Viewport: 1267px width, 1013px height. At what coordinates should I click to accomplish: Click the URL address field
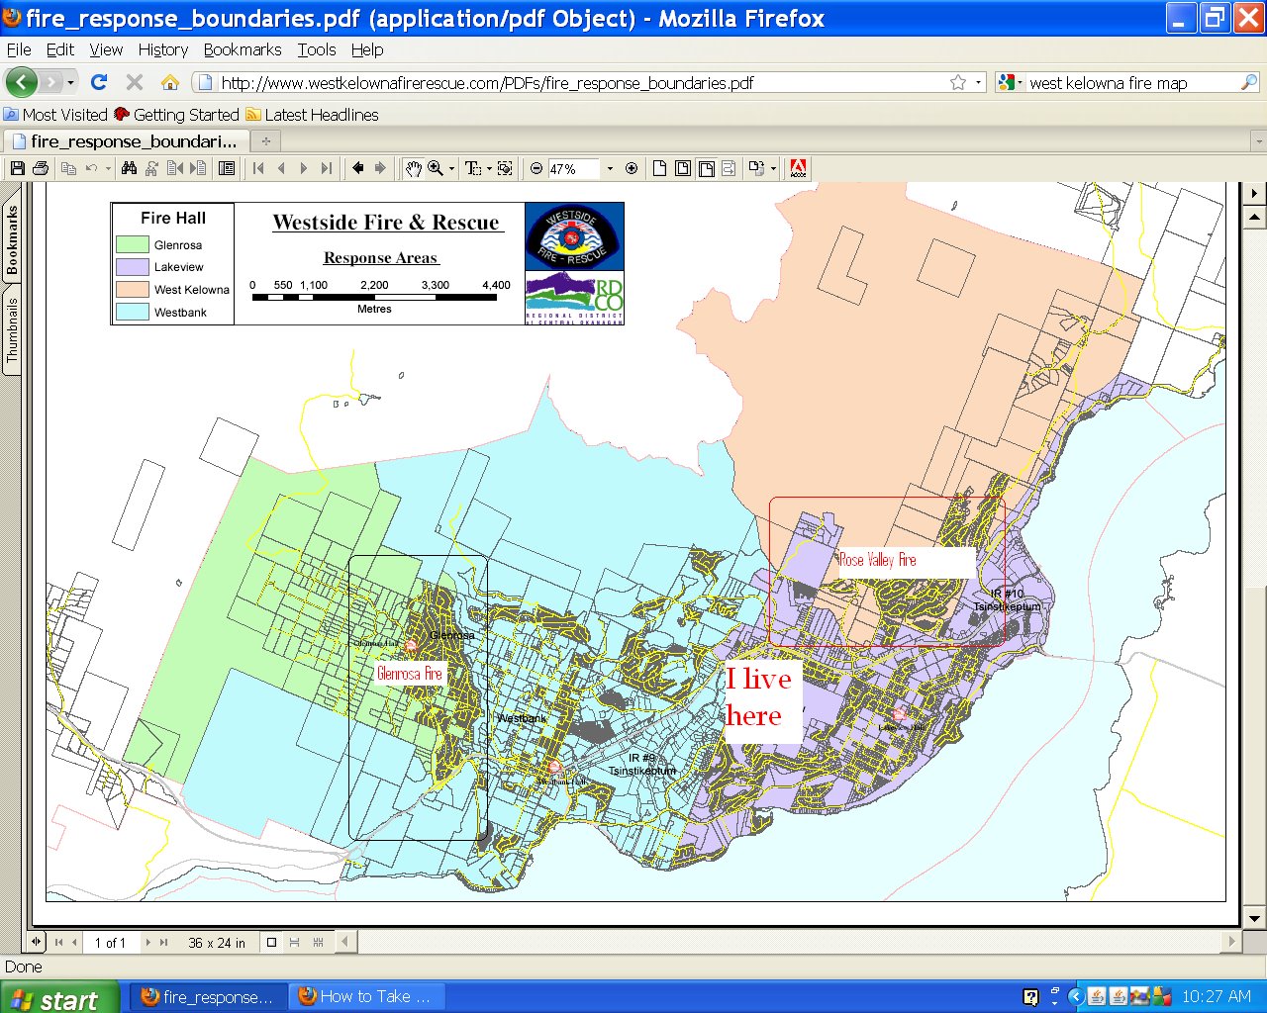584,83
